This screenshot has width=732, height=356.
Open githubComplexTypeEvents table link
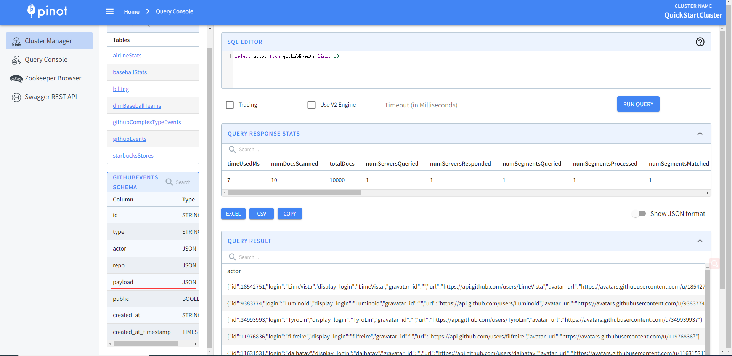click(147, 122)
